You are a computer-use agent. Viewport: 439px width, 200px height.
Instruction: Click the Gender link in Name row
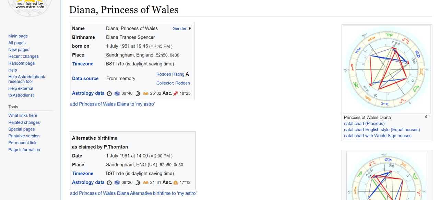tap(180, 29)
